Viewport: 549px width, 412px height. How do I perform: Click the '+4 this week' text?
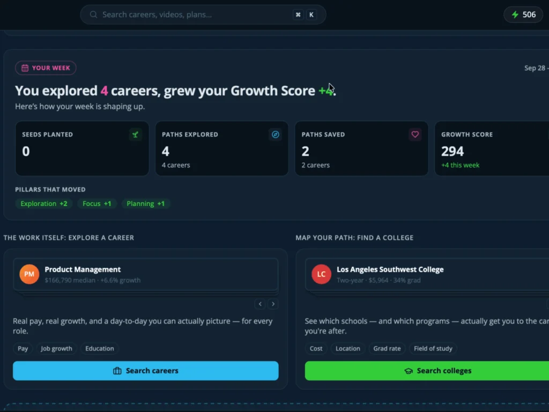tap(461, 165)
